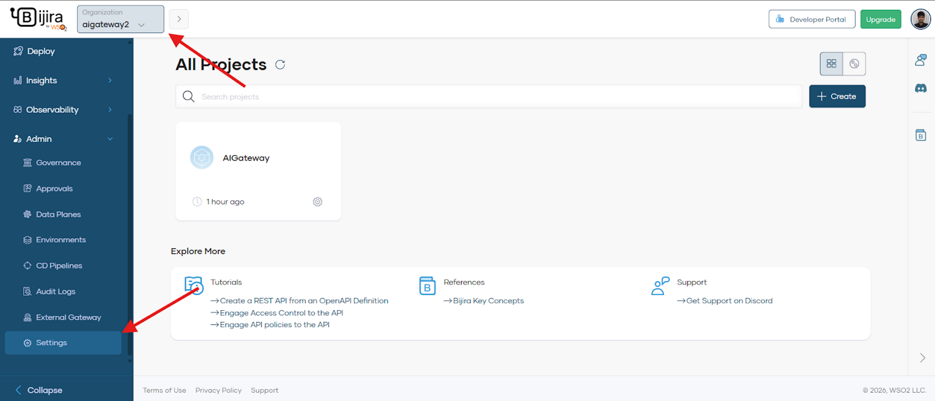The width and height of the screenshot is (935, 401).
Task: Open the Bijira docs icon in right sidebar
Action: pos(921,135)
